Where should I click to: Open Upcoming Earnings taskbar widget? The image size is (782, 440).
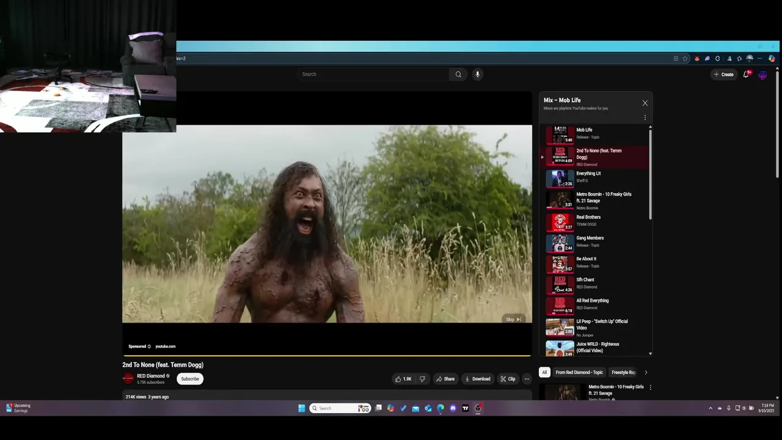tap(18, 408)
